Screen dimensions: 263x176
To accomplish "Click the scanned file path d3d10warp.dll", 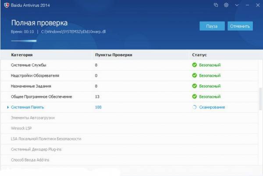I will [73, 32].
